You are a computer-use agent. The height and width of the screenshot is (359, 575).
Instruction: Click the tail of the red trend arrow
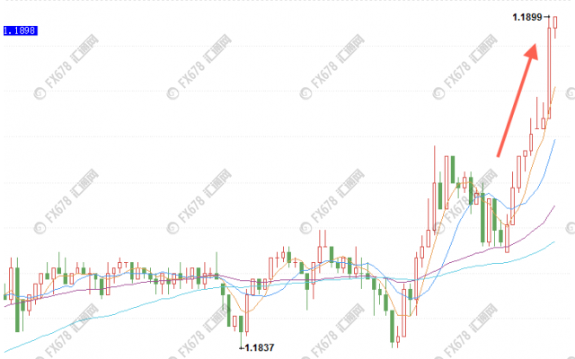pos(498,157)
